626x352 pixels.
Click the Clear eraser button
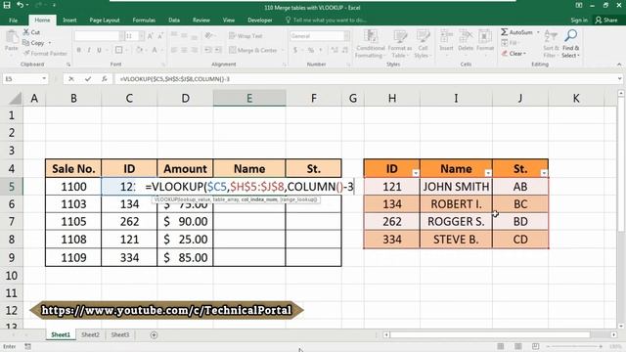pos(514,54)
